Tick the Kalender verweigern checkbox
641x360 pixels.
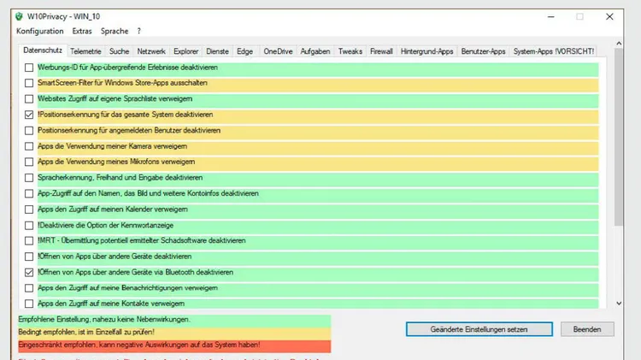click(x=28, y=210)
